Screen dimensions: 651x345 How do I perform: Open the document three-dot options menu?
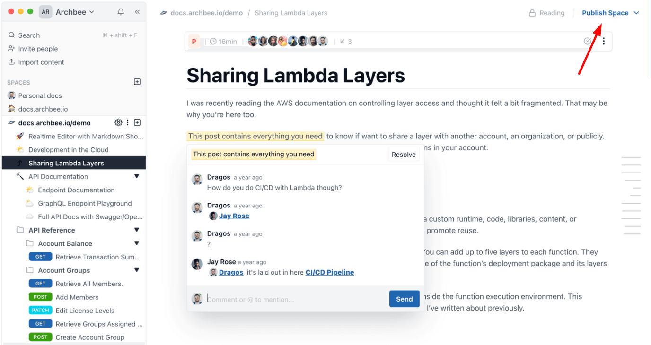click(604, 41)
